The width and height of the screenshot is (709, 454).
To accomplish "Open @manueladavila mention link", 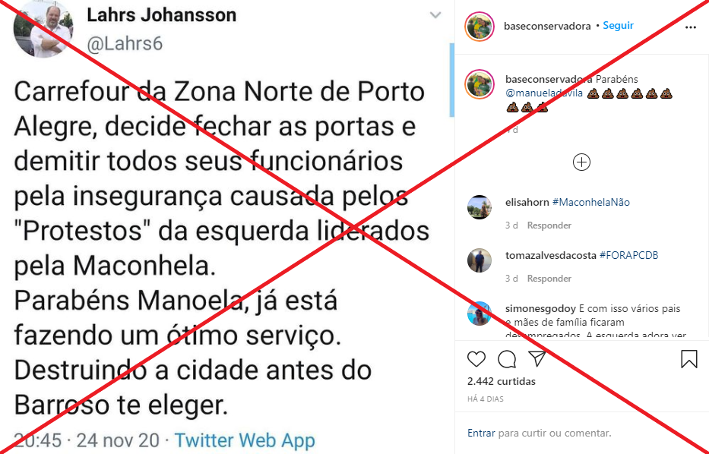I will pos(544,93).
